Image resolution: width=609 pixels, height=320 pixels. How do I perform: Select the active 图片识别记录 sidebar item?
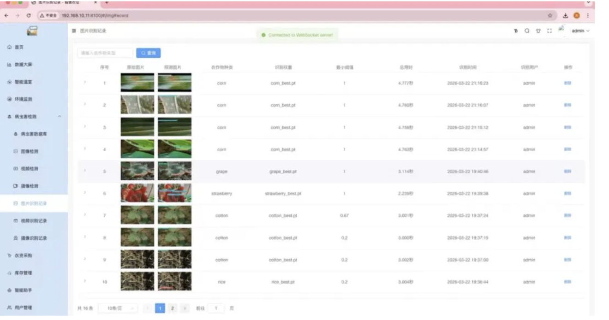coord(34,203)
